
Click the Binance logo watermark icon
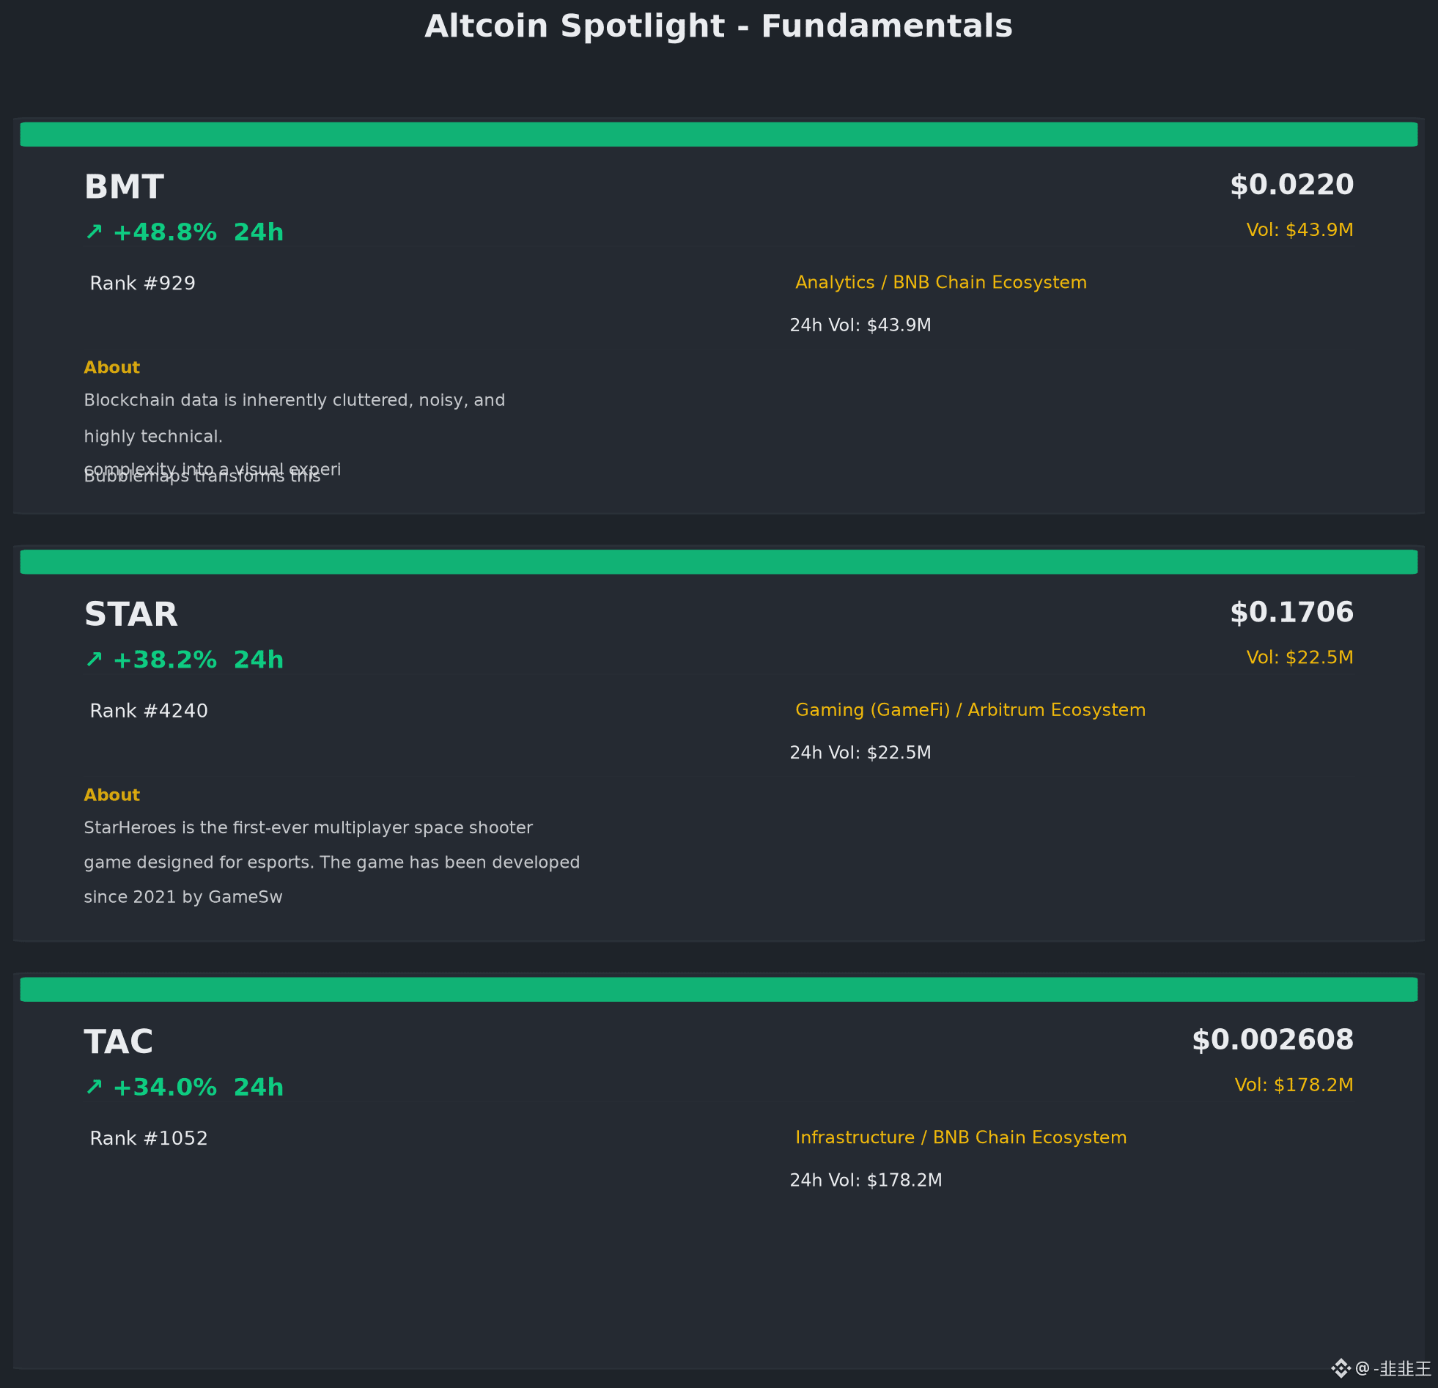[1341, 1368]
